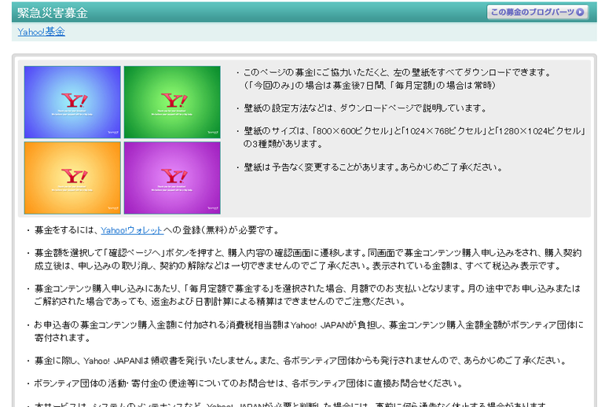Image resolution: width=605 pixels, height=407 pixels.
Task: Click the この募金のブログパーツ button
Action: coord(537,12)
